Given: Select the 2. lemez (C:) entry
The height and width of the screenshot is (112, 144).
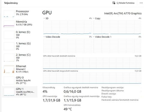Looking at the screenshot, I should [x=20, y=58].
